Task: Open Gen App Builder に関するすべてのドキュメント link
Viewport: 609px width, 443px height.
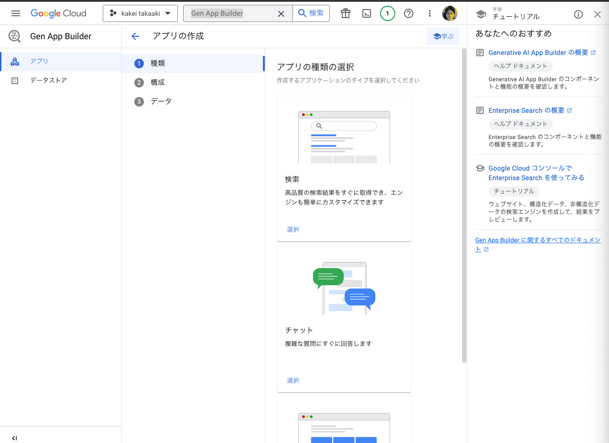Action: click(x=538, y=245)
